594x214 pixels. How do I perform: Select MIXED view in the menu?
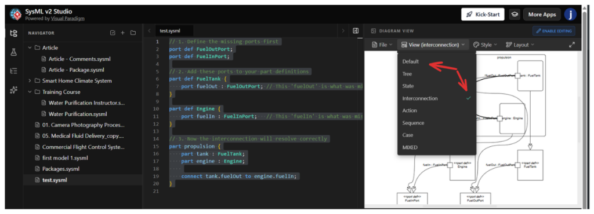436,147
